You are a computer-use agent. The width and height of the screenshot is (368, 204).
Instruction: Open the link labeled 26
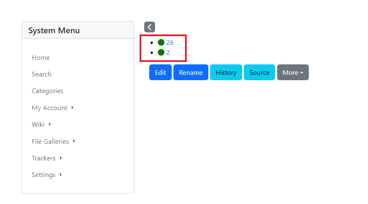170,42
